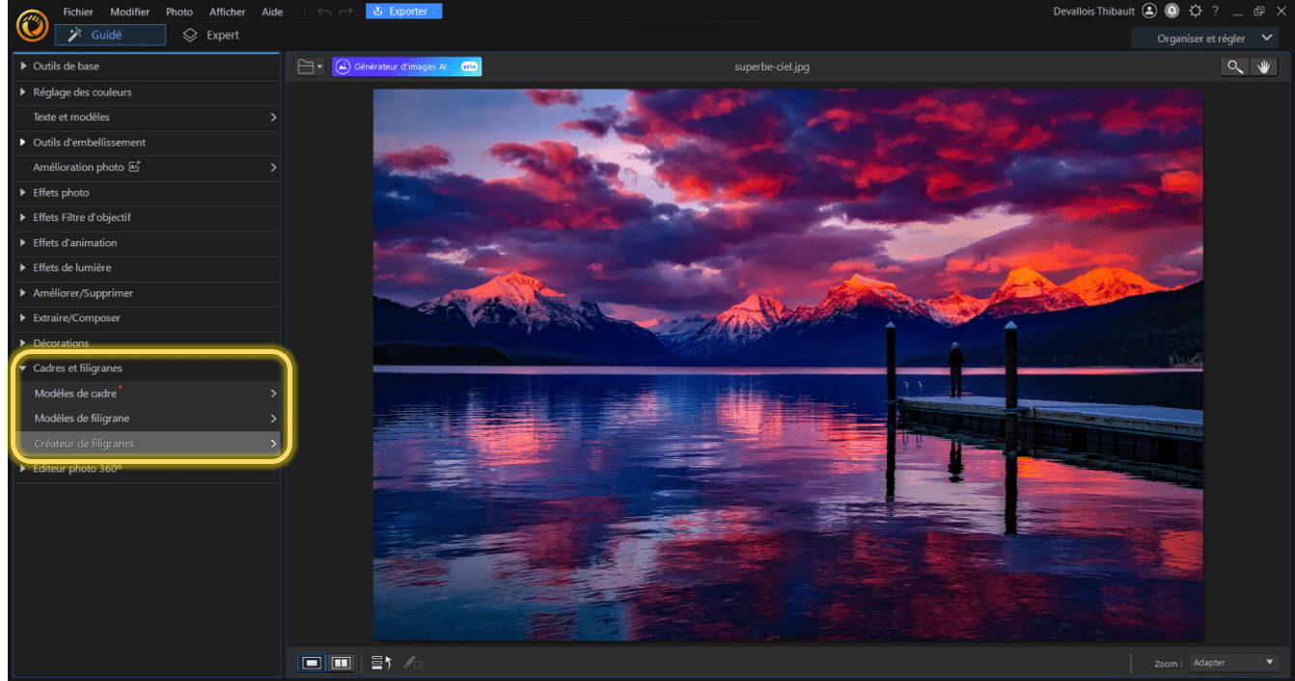Open the notifications bell
Screen dimensions: 1295x681
pos(1171,12)
